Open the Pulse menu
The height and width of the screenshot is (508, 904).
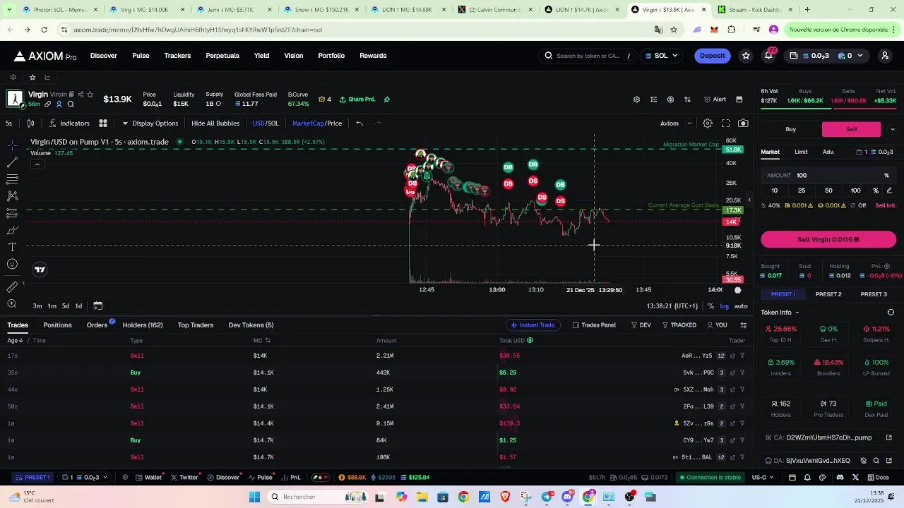[141, 56]
